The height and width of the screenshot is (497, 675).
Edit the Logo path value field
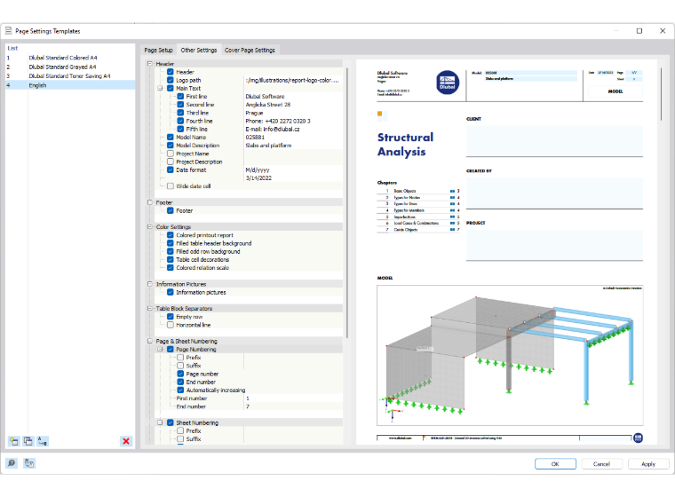pos(294,80)
